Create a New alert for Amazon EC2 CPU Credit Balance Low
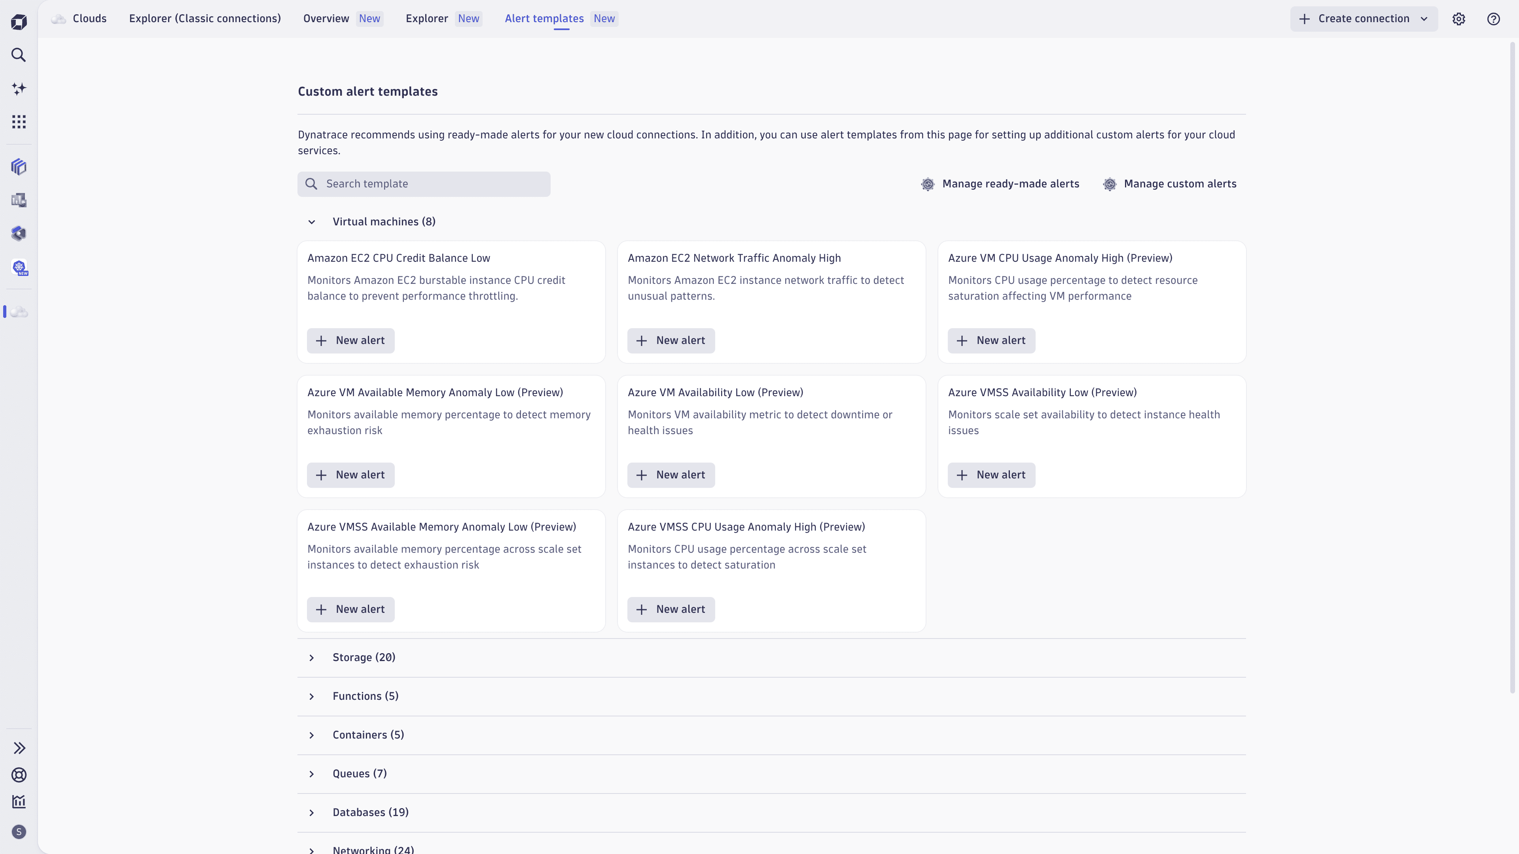 (351, 341)
